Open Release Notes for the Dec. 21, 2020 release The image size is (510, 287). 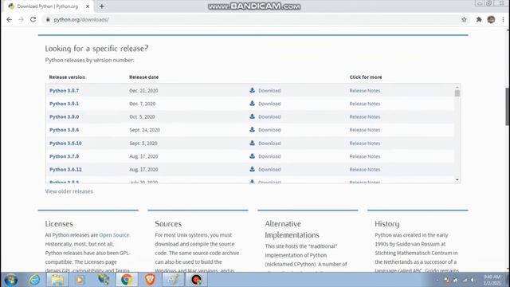point(365,90)
